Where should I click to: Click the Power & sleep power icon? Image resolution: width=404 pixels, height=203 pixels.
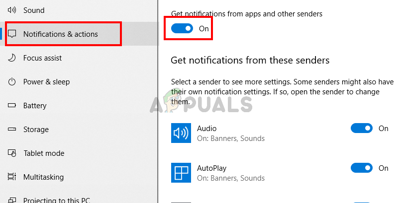coord(12,82)
